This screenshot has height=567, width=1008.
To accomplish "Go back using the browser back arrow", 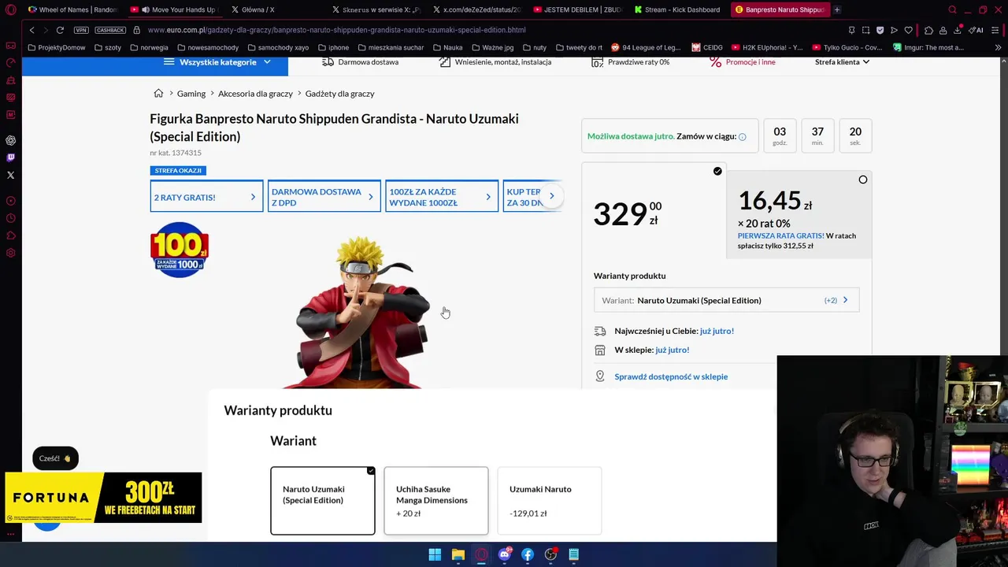I will pyautogui.click(x=31, y=30).
